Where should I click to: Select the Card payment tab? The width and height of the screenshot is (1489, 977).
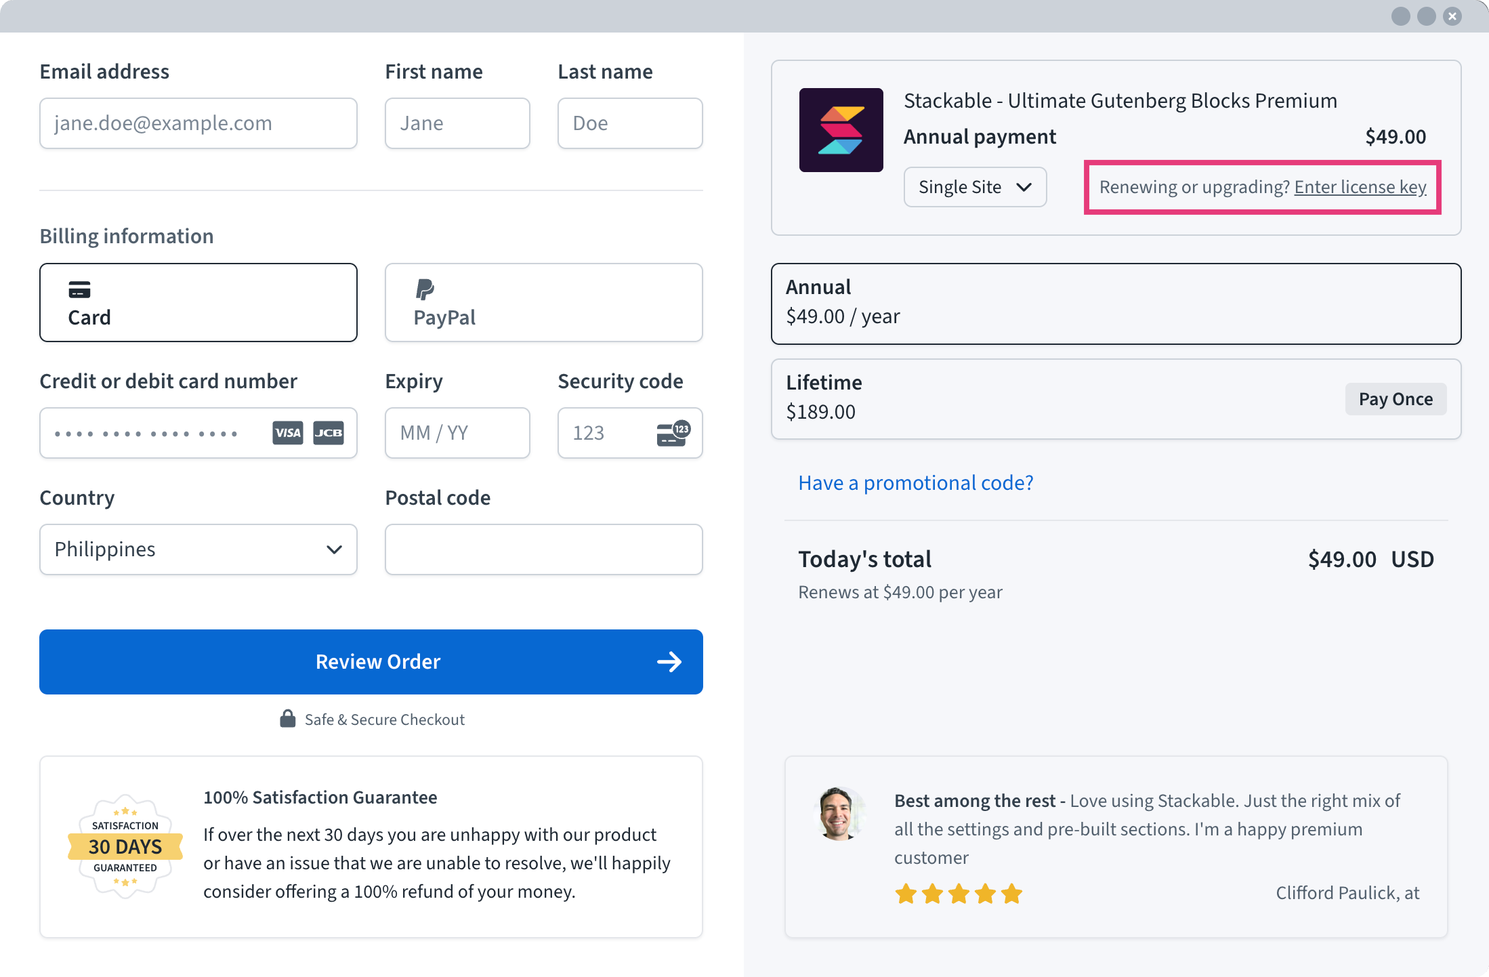(x=198, y=303)
